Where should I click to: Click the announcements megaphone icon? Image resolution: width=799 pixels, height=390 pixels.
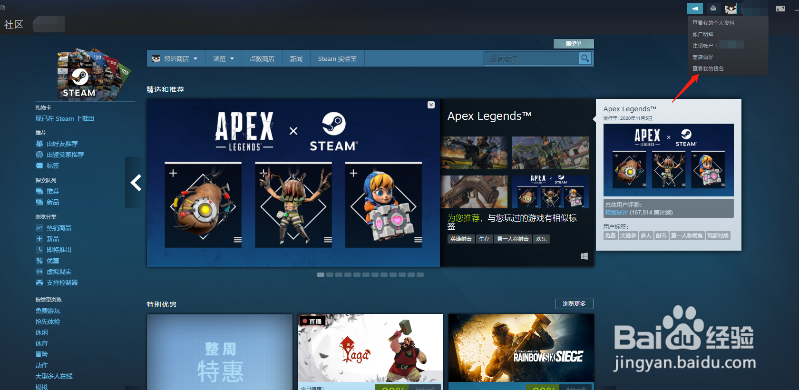[x=695, y=9]
